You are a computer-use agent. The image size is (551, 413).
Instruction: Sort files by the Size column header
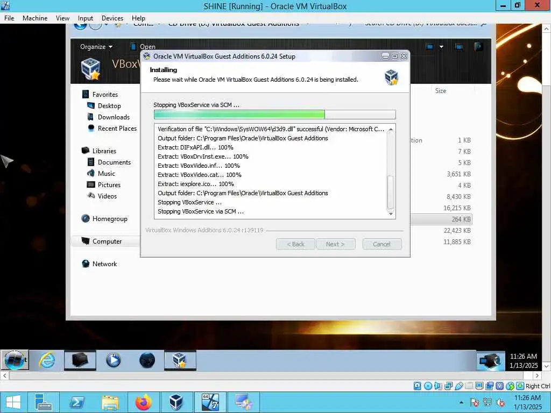(440, 90)
